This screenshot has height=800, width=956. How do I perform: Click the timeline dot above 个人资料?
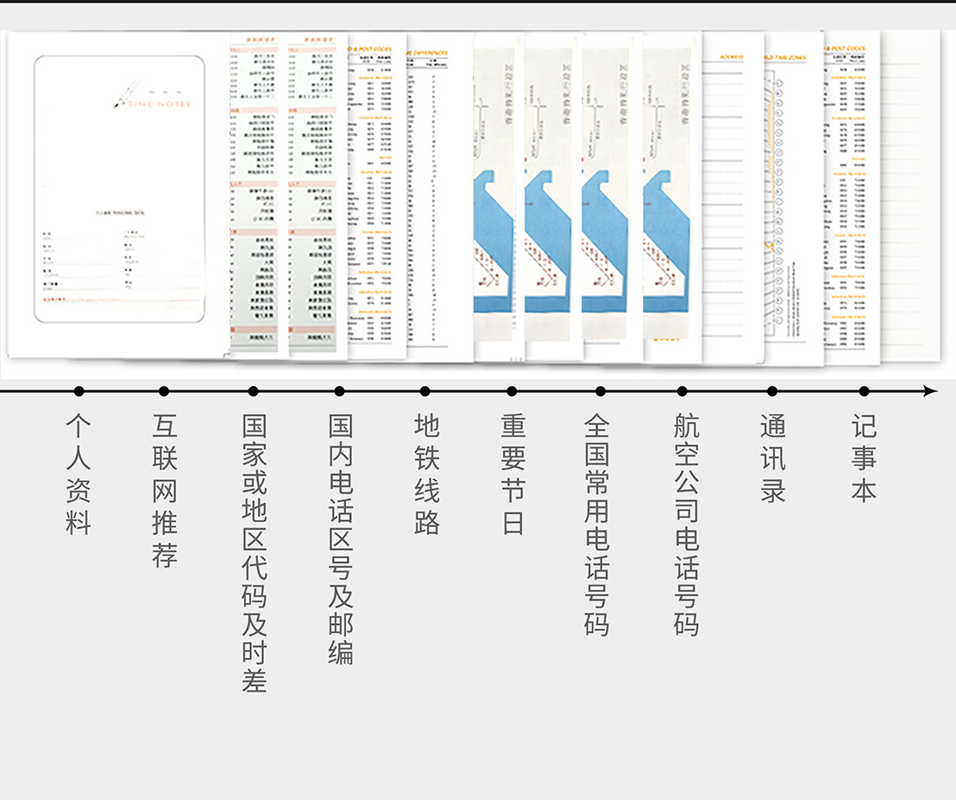[x=79, y=391]
